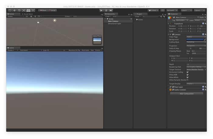Click the Step frame button

coord(111,10)
